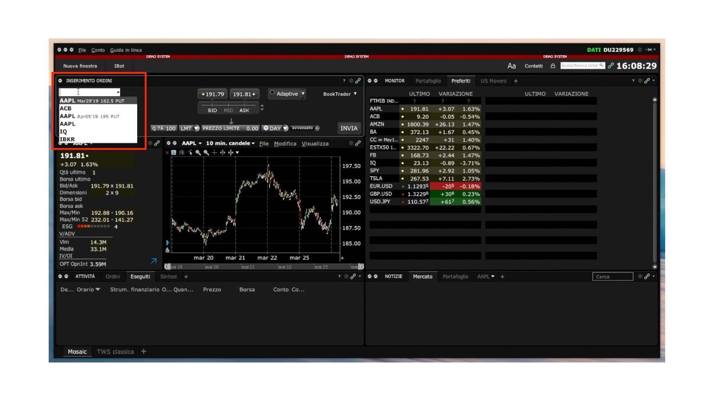
Task: Click the Q.TÀ 100 quantity field
Action: pos(164,129)
